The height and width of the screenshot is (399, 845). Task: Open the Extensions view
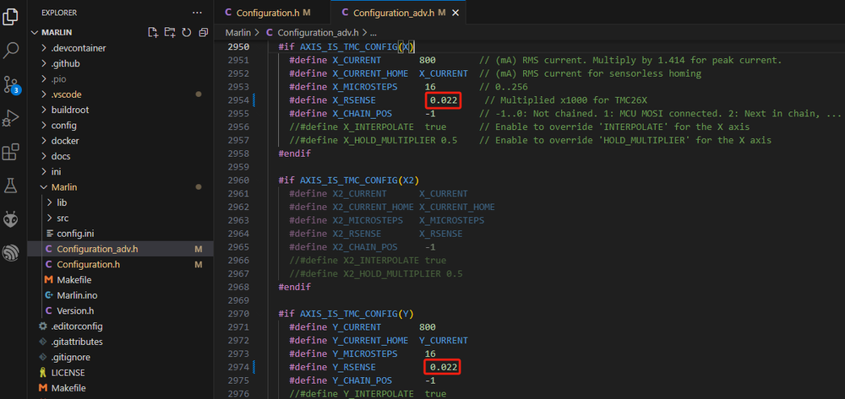[x=12, y=152]
